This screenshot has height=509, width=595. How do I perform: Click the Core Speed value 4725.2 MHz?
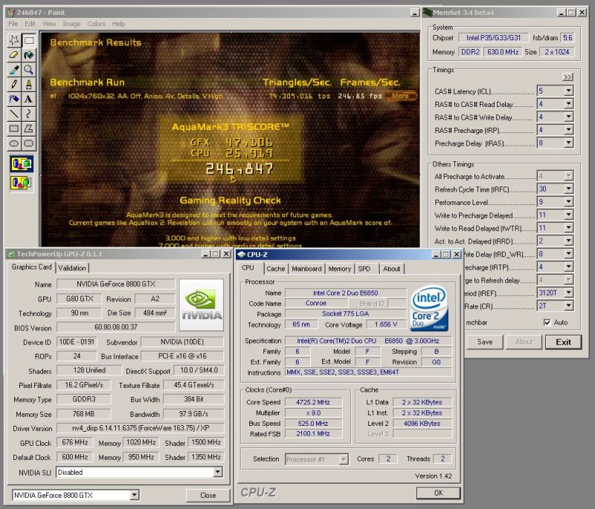click(x=313, y=402)
